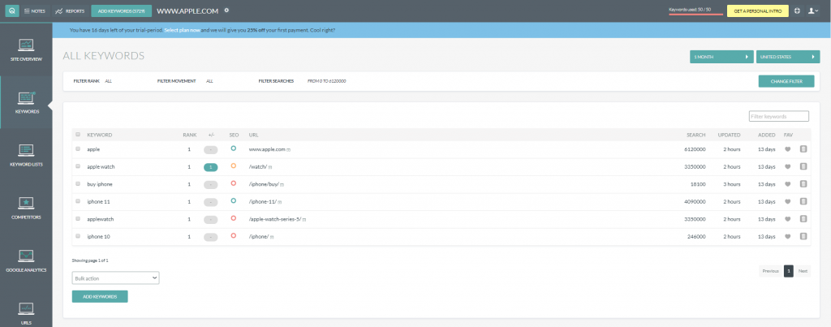Click the SEO circle for iphone 10
This screenshot has width=831, height=327.
(233, 236)
